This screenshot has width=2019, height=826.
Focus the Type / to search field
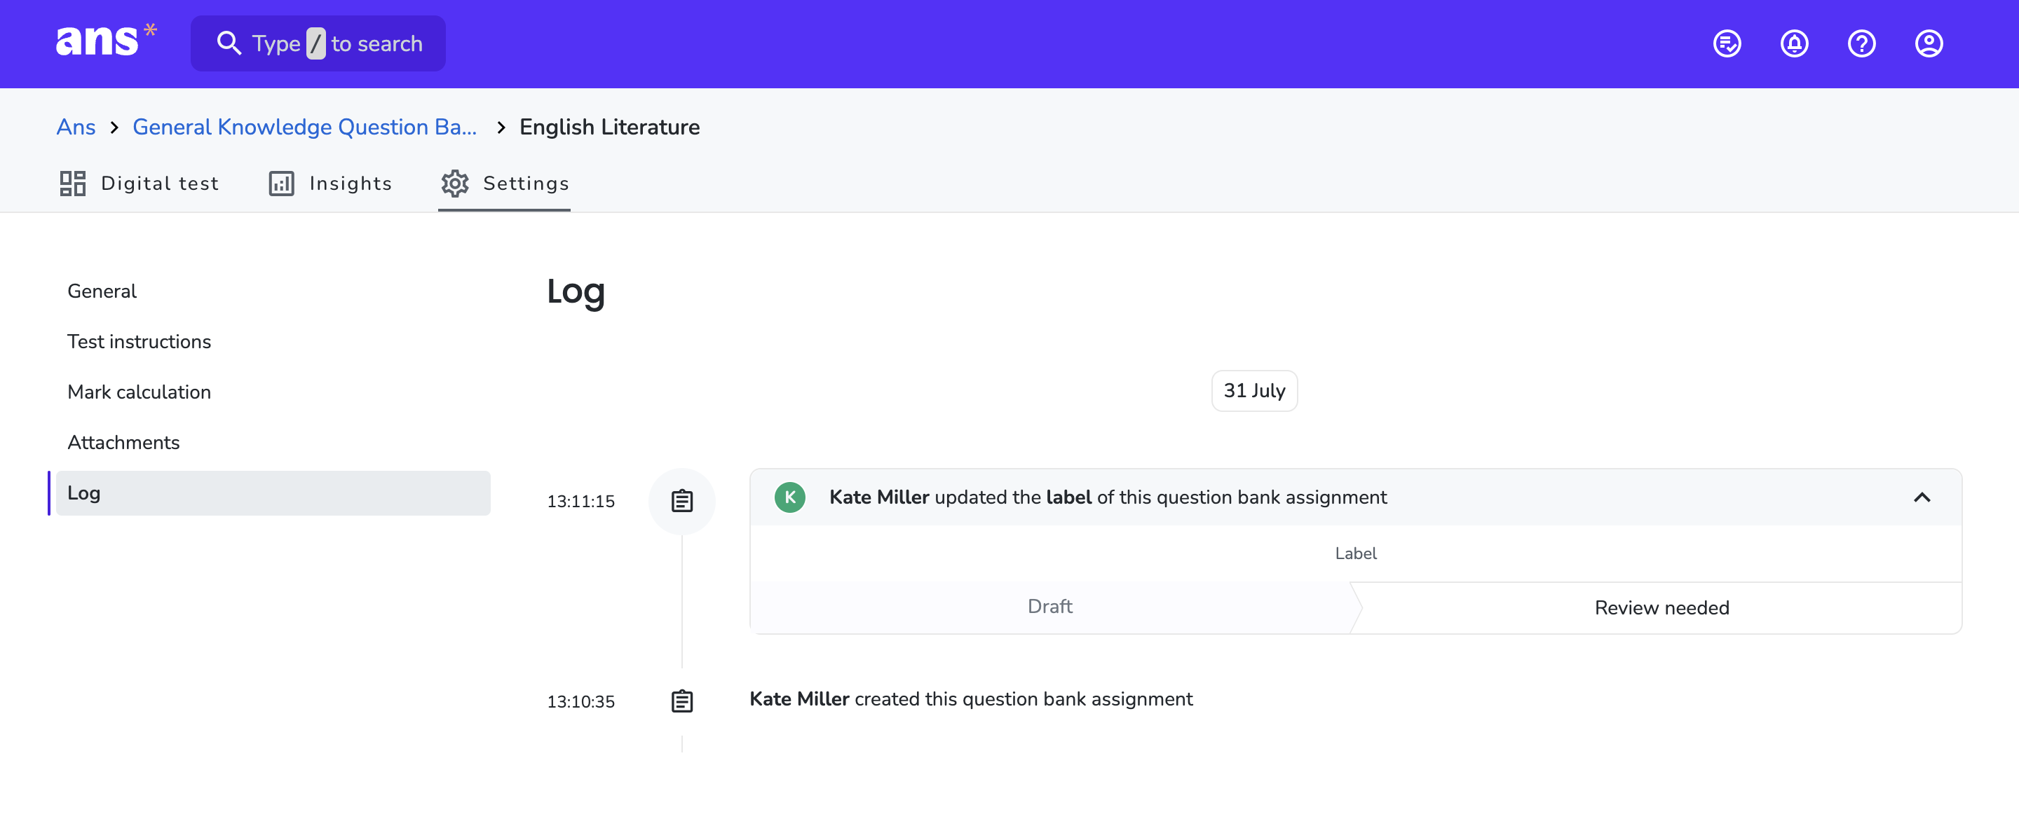click(318, 43)
